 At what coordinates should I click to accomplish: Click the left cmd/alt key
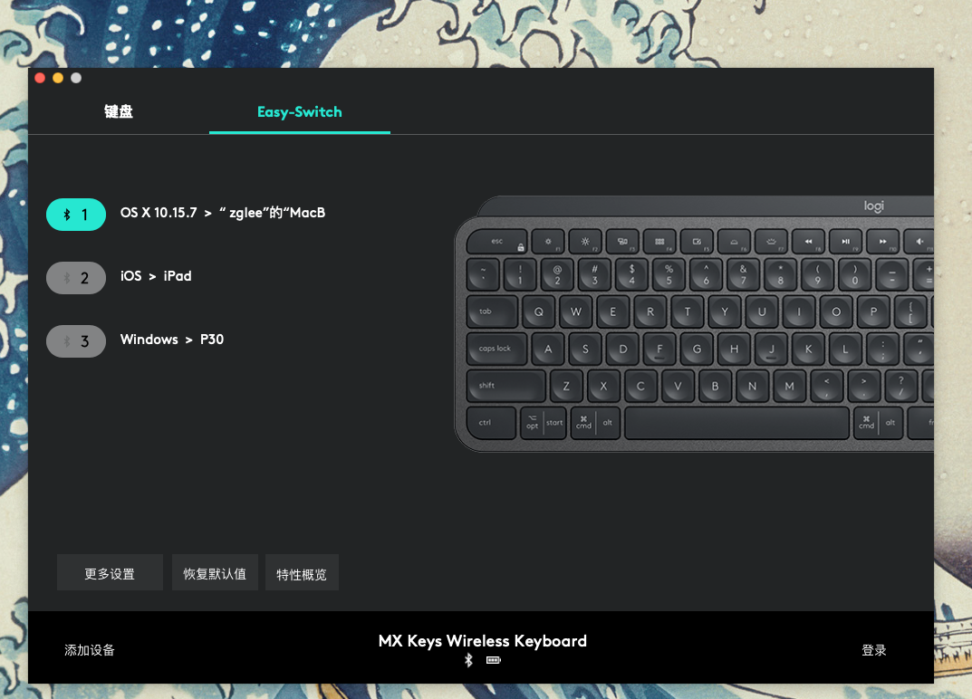[594, 423]
